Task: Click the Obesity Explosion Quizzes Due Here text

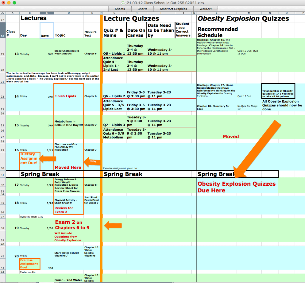Action: (236, 187)
